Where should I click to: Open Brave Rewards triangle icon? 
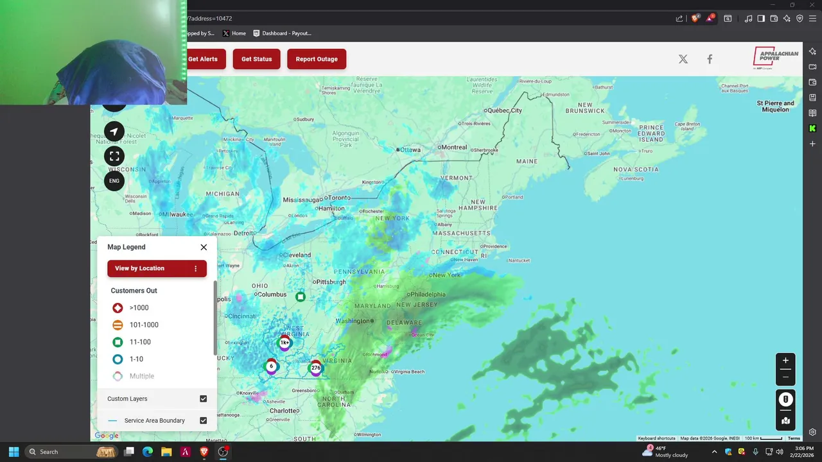coord(710,19)
